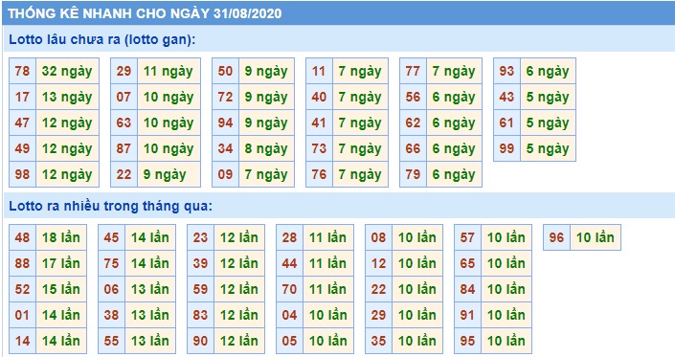The height and width of the screenshot is (357, 675).
Task: Select lotto number 93
Action: coord(507,71)
